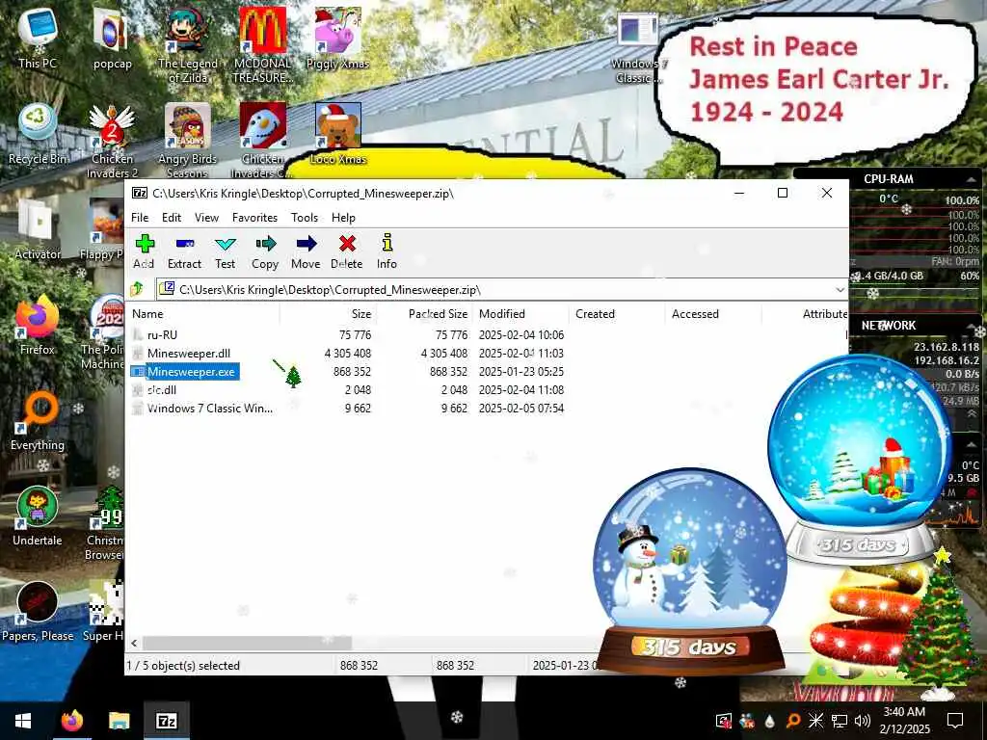The width and height of the screenshot is (987, 740).
Task: Open the volume tray icon
Action: tap(863, 721)
